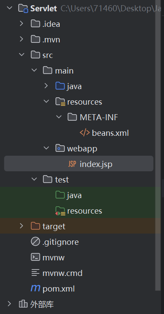Select the src folder name

(48, 55)
